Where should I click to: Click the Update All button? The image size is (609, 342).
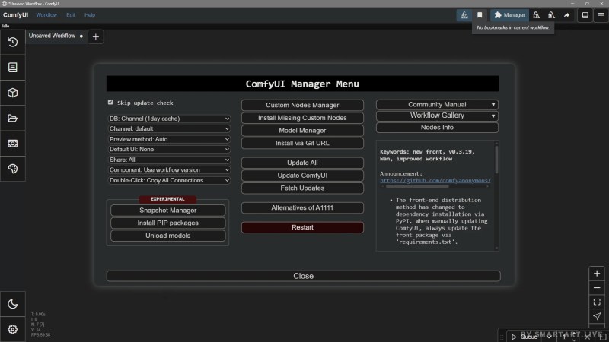[x=302, y=163]
